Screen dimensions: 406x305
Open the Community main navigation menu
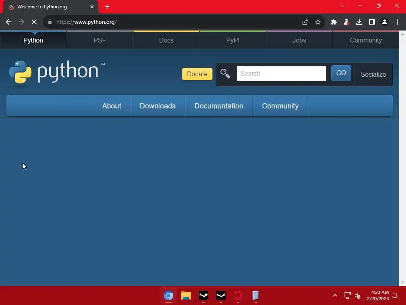280,106
